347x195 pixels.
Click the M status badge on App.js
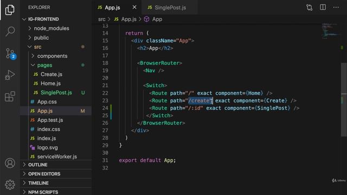82,111
